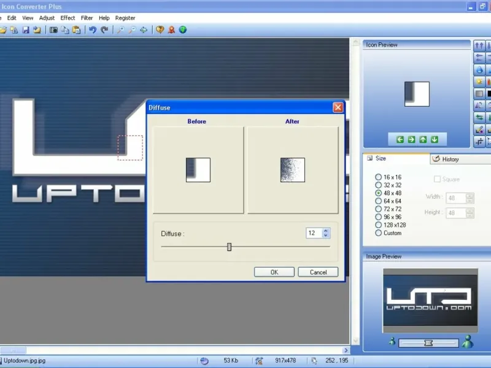Open the Adjust menu
Image resolution: width=491 pixels, height=368 pixels.
point(47,18)
